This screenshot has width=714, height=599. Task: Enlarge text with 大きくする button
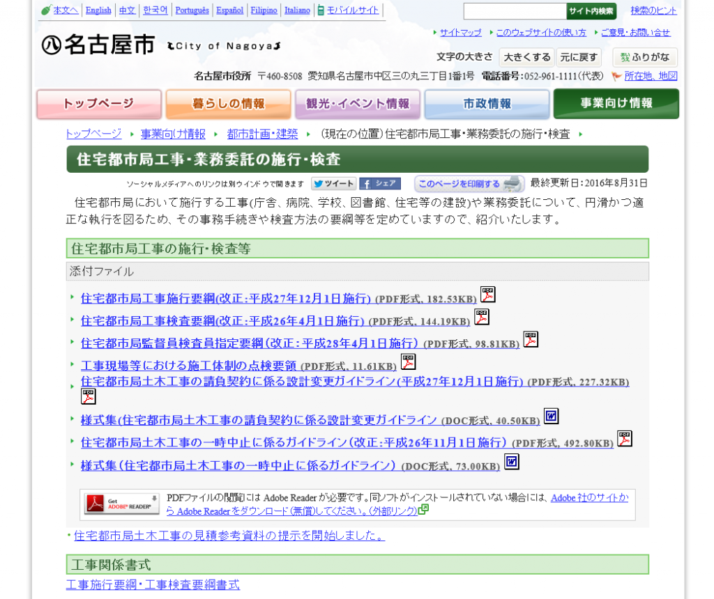[526, 57]
